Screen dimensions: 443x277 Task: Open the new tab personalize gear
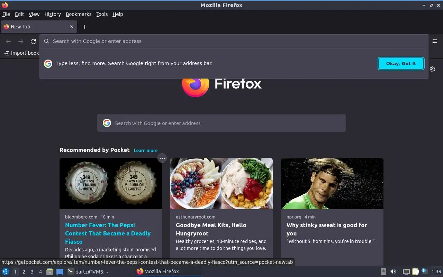[x=432, y=69]
